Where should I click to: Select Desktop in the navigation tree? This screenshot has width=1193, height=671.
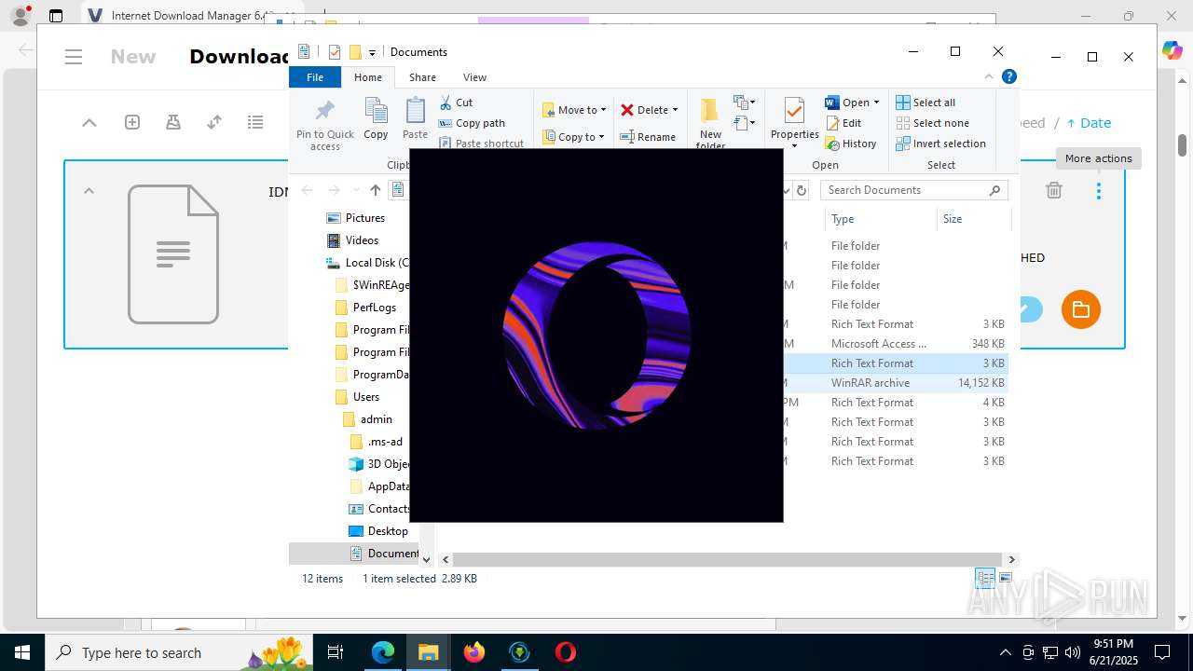(387, 531)
